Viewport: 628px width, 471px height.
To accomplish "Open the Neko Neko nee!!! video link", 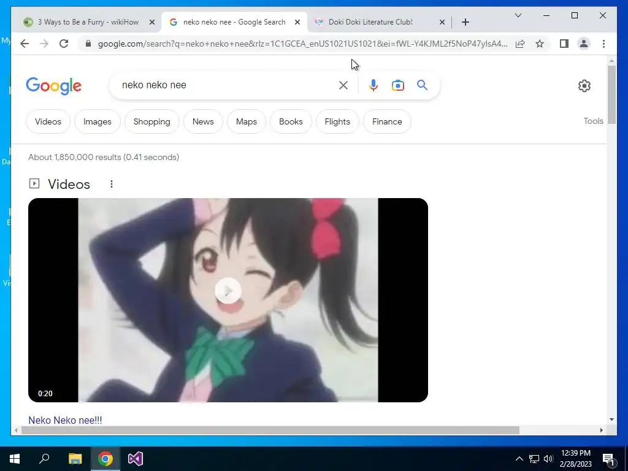I will [65, 419].
